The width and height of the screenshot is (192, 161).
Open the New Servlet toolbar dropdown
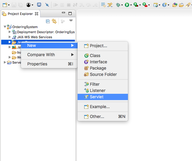coord(169,5)
